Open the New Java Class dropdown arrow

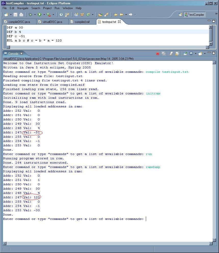(93, 15)
